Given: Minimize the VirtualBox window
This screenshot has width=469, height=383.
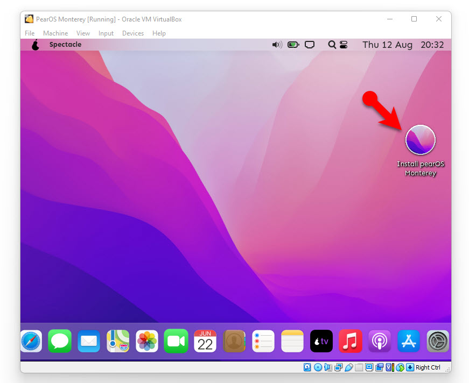Looking at the screenshot, I should pos(390,19).
